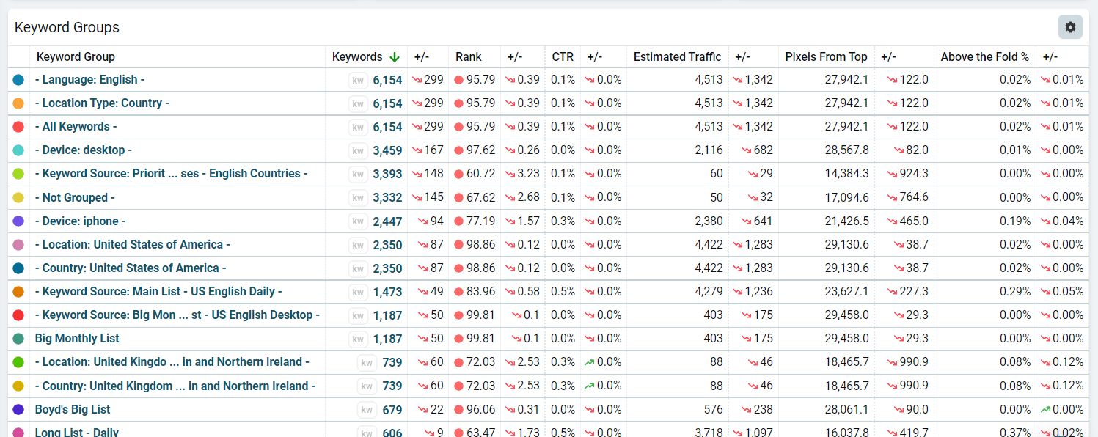
Task: Click color dot for Language: English
Action: 18,80
